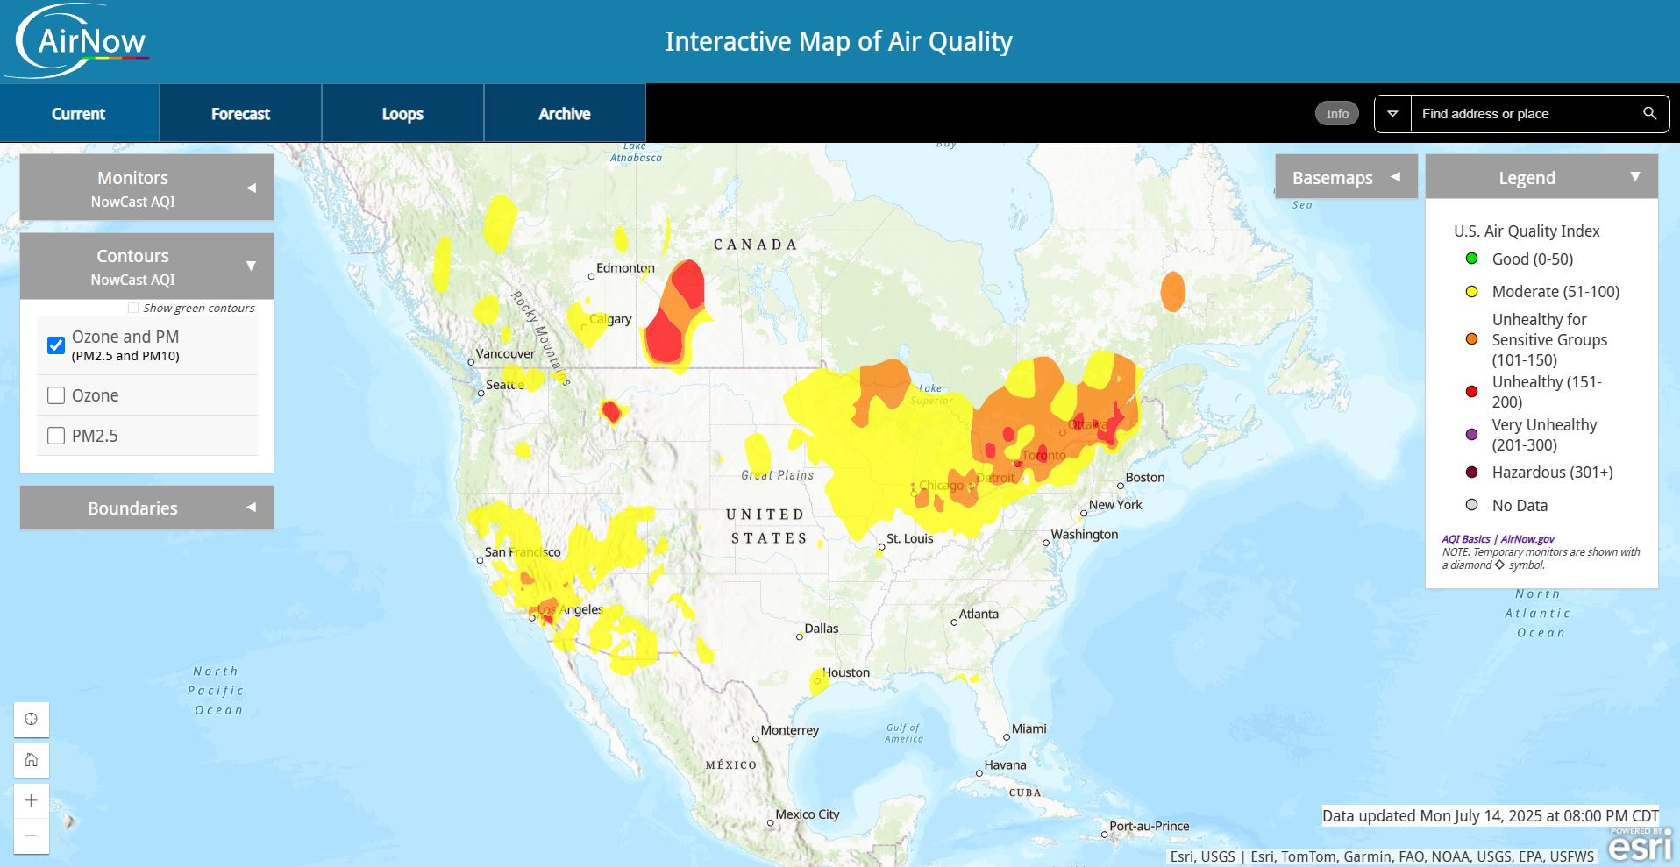Collapse the Legend panel
This screenshot has height=867, width=1680.
pyautogui.click(x=1541, y=177)
